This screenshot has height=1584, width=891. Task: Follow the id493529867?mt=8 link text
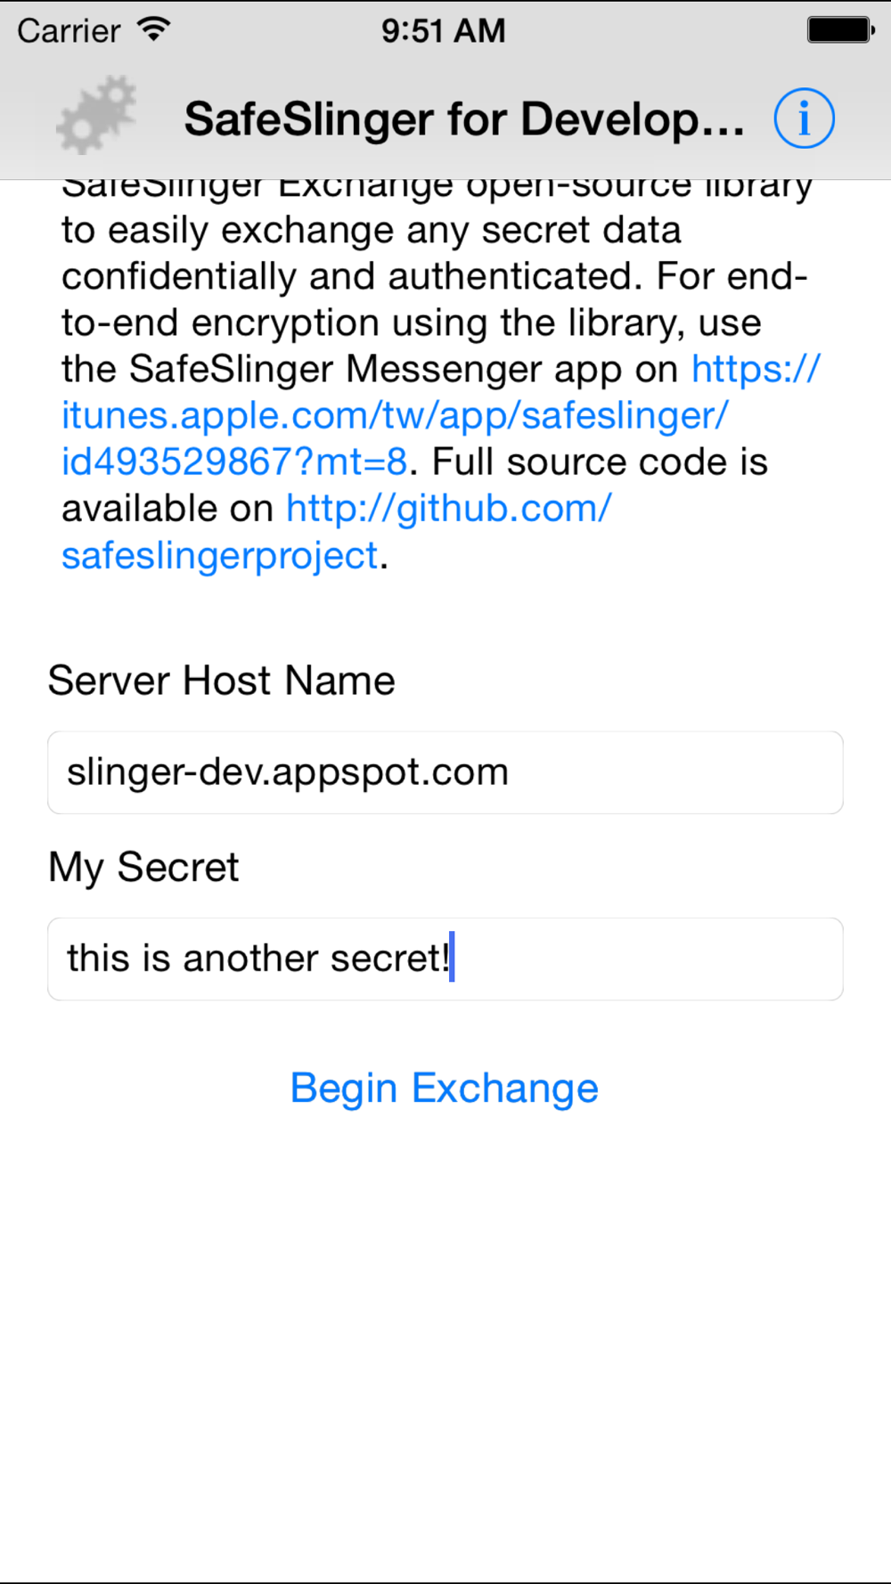coord(234,461)
